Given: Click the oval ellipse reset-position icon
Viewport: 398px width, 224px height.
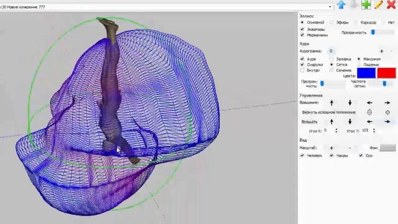Looking at the screenshot, I should click(x=369, y=112).
